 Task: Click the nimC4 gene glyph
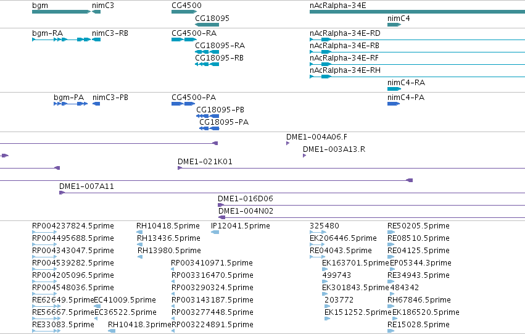(x=394, y=25)
